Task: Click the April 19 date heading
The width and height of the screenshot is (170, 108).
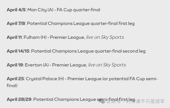Action: click(15, 65)
